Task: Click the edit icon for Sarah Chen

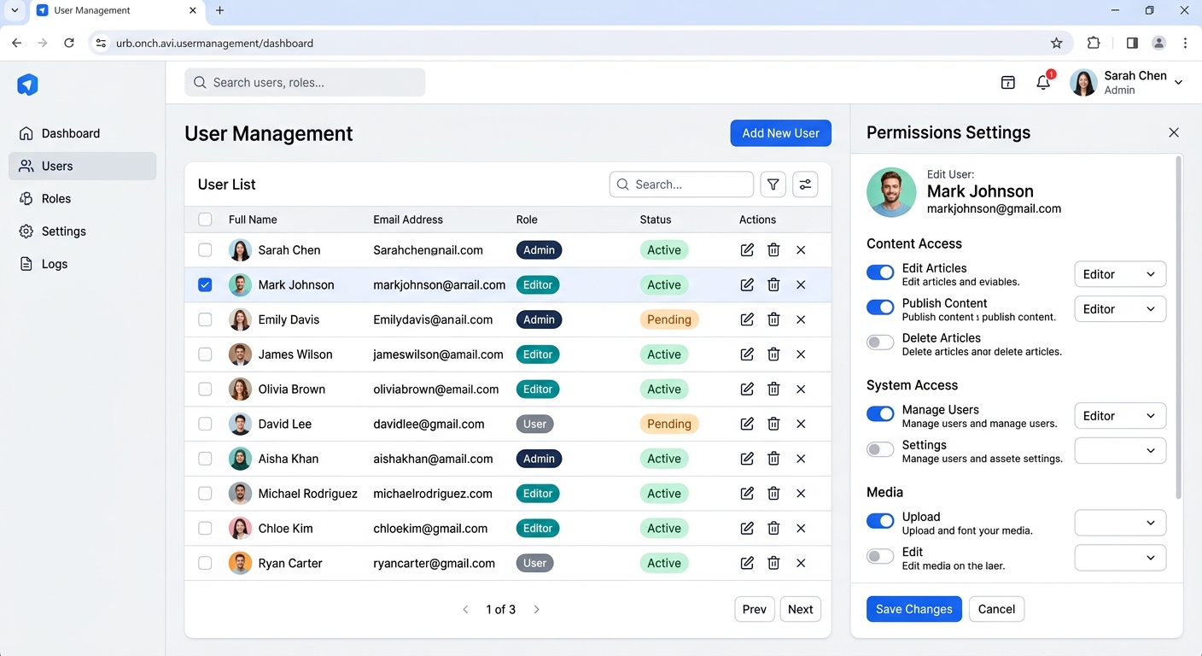Action: point(747,250)
